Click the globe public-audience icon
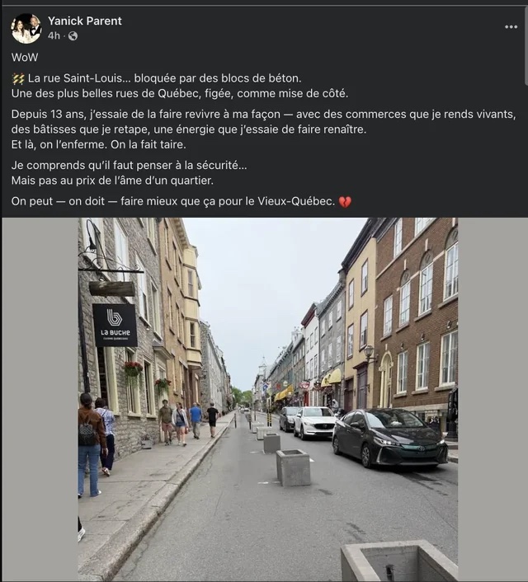 73,35
